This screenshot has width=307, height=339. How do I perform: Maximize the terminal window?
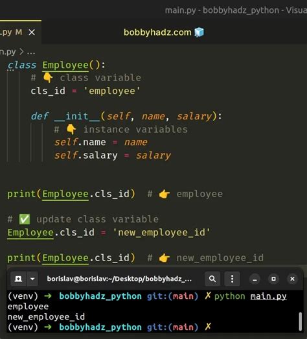pyautogui.click(x=273, y=279)
